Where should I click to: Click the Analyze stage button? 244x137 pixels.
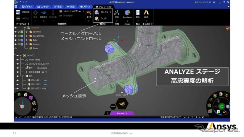coord(122,113)
